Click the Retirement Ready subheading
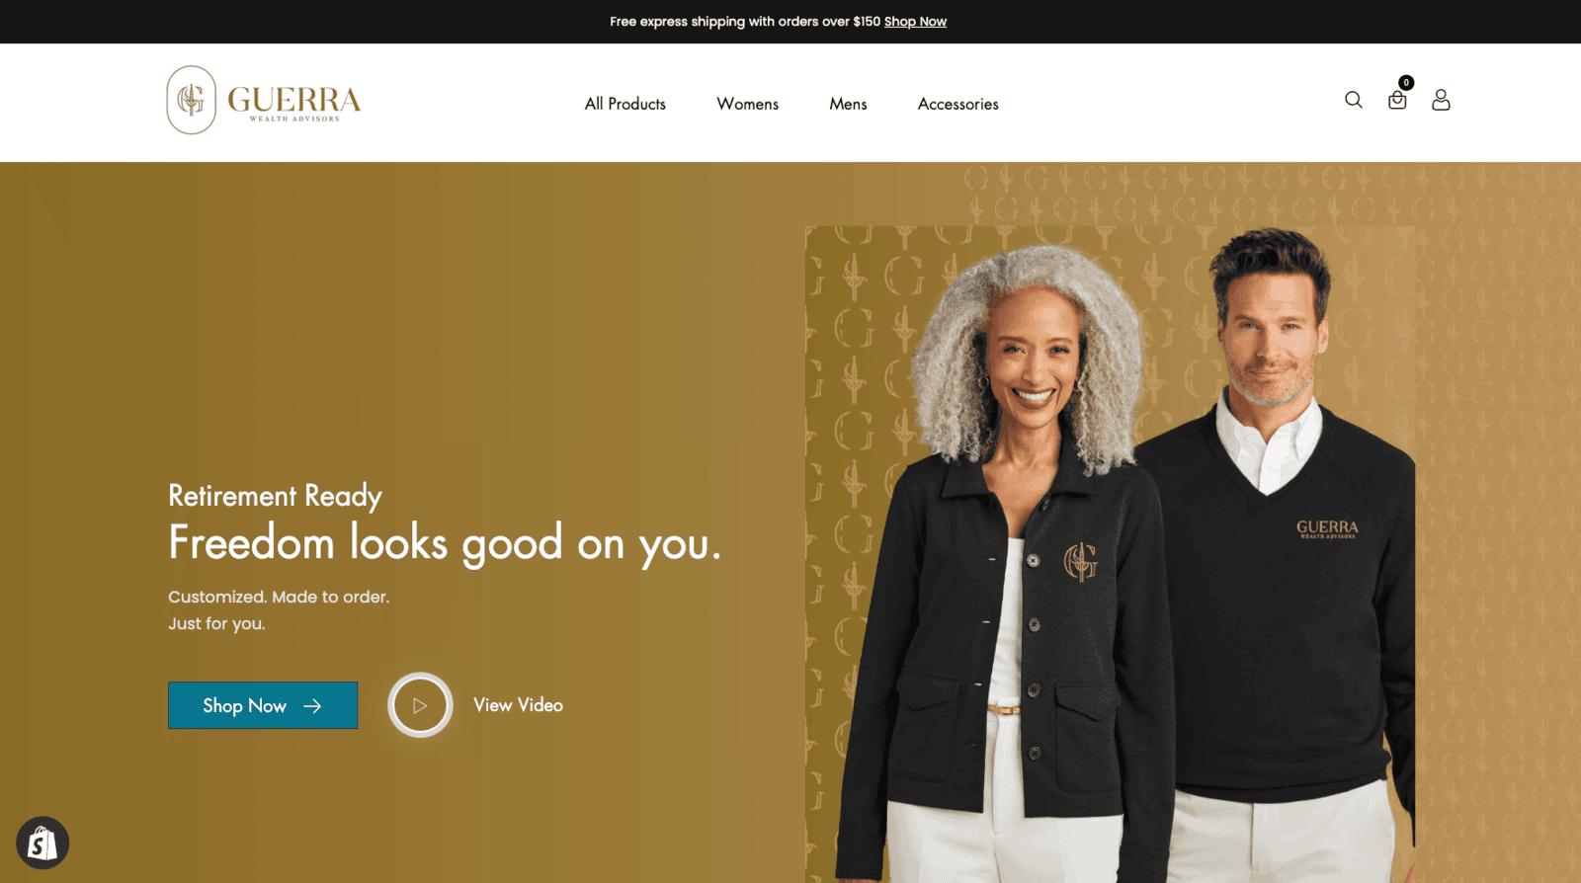The height and width of the screenshot is (883, 1581). point(275,496)
